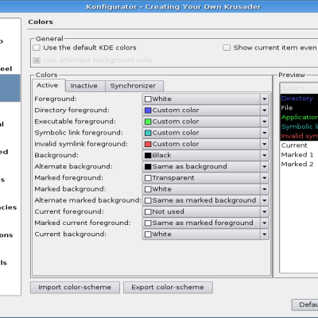The image size is (318, 318).
Task: Click the Export color-scheme button
Action: (x=168, y=288)
